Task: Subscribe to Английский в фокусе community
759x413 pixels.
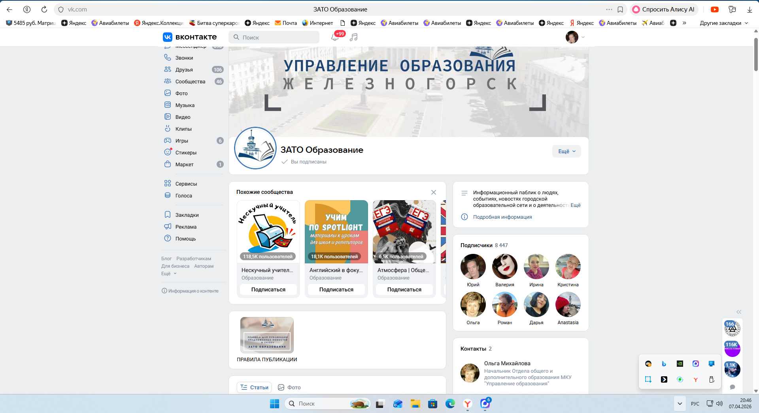Action: pos(336,289)
